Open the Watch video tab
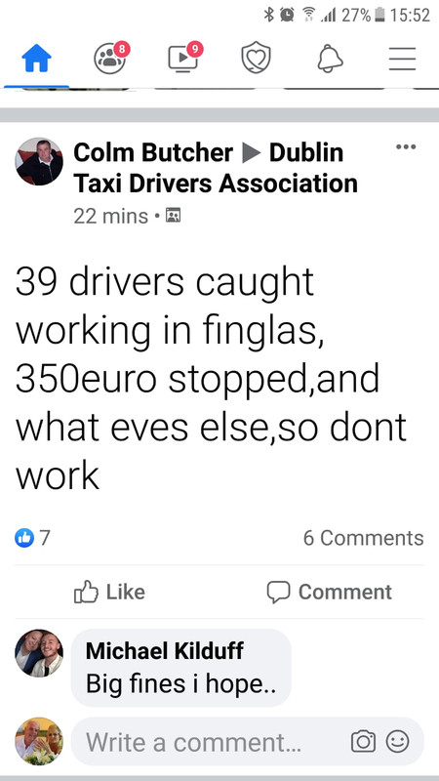This screenshot has width=439, height=781. point(184,58)
